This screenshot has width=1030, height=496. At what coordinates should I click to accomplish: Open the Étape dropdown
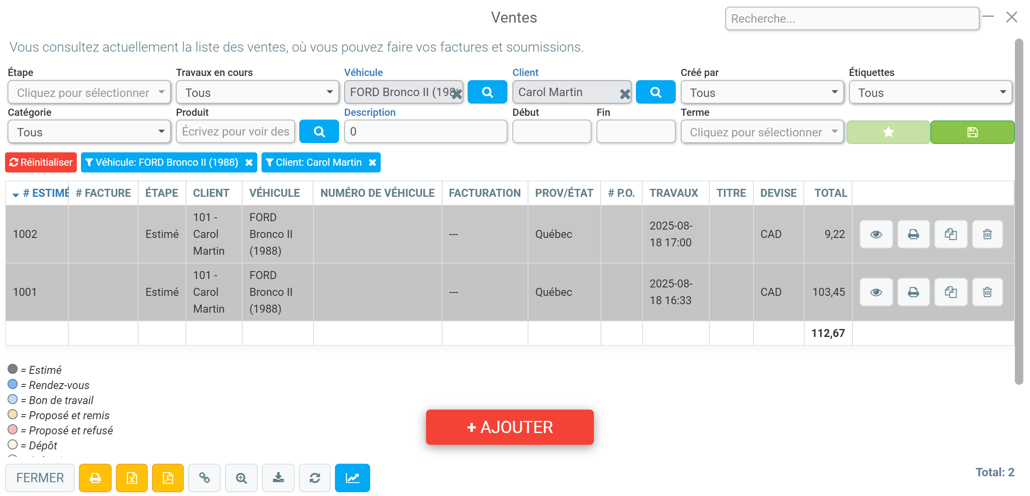pos(89,92)
